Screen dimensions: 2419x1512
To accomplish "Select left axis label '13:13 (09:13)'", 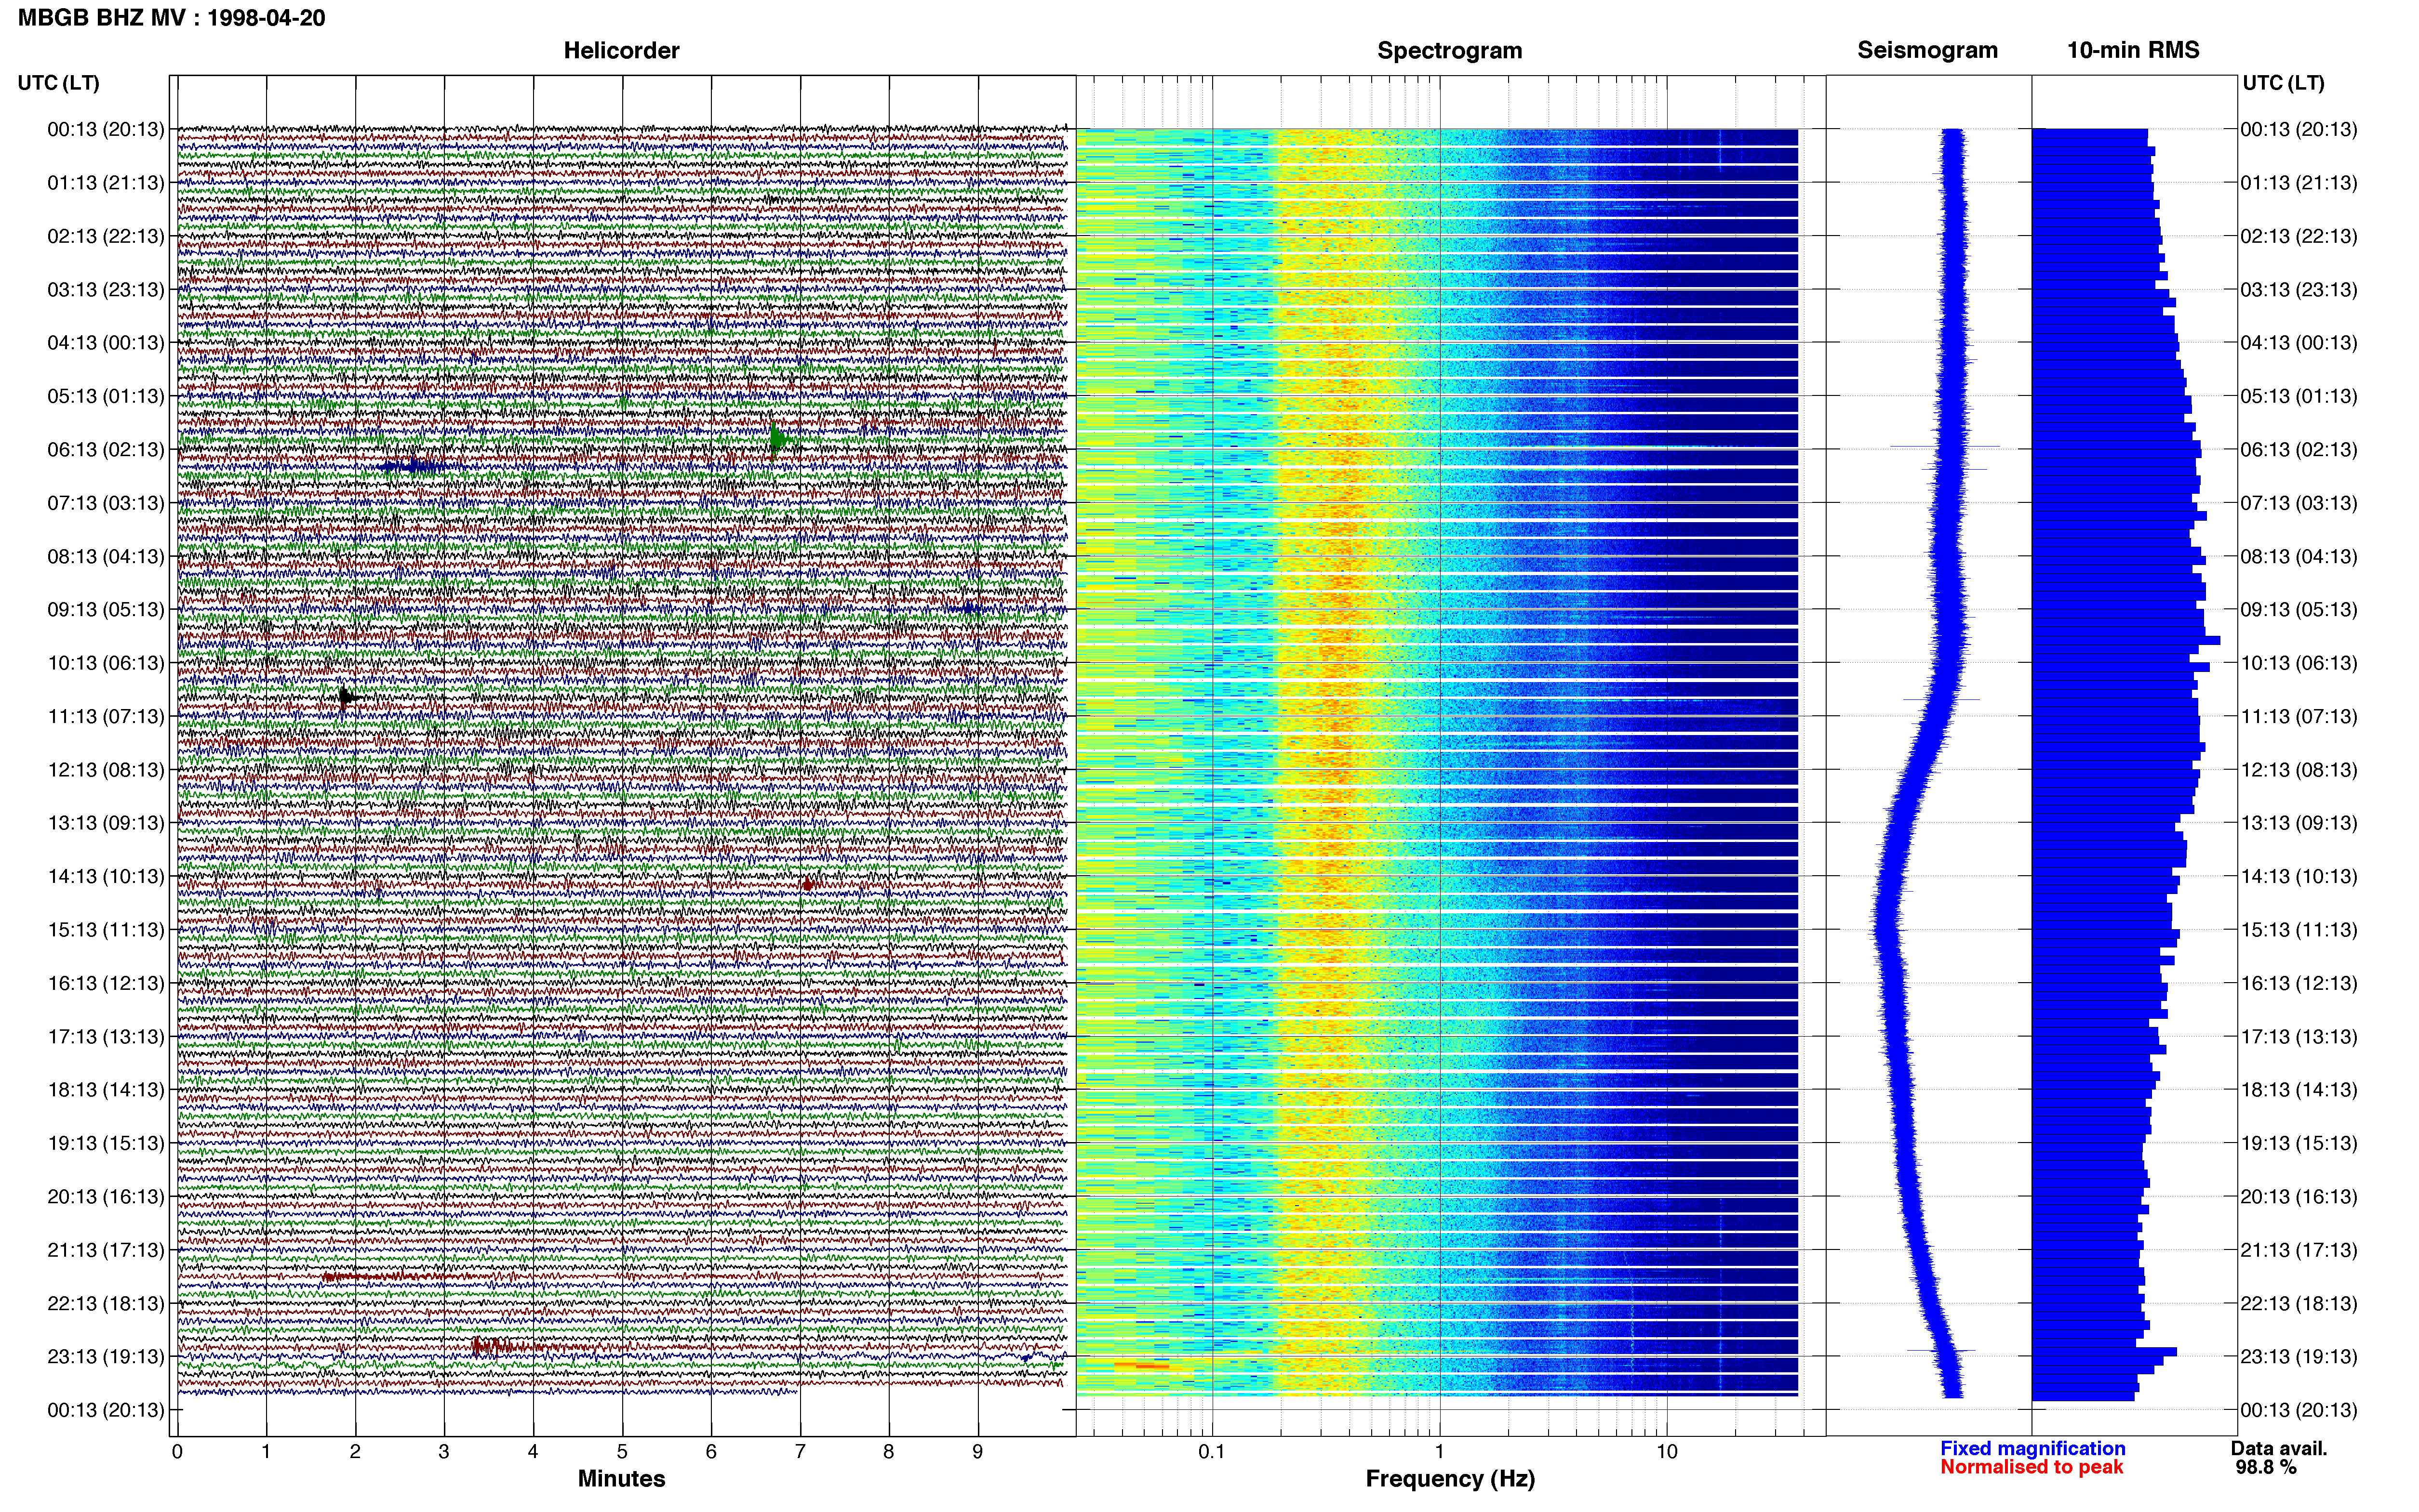I will (106, 823).
